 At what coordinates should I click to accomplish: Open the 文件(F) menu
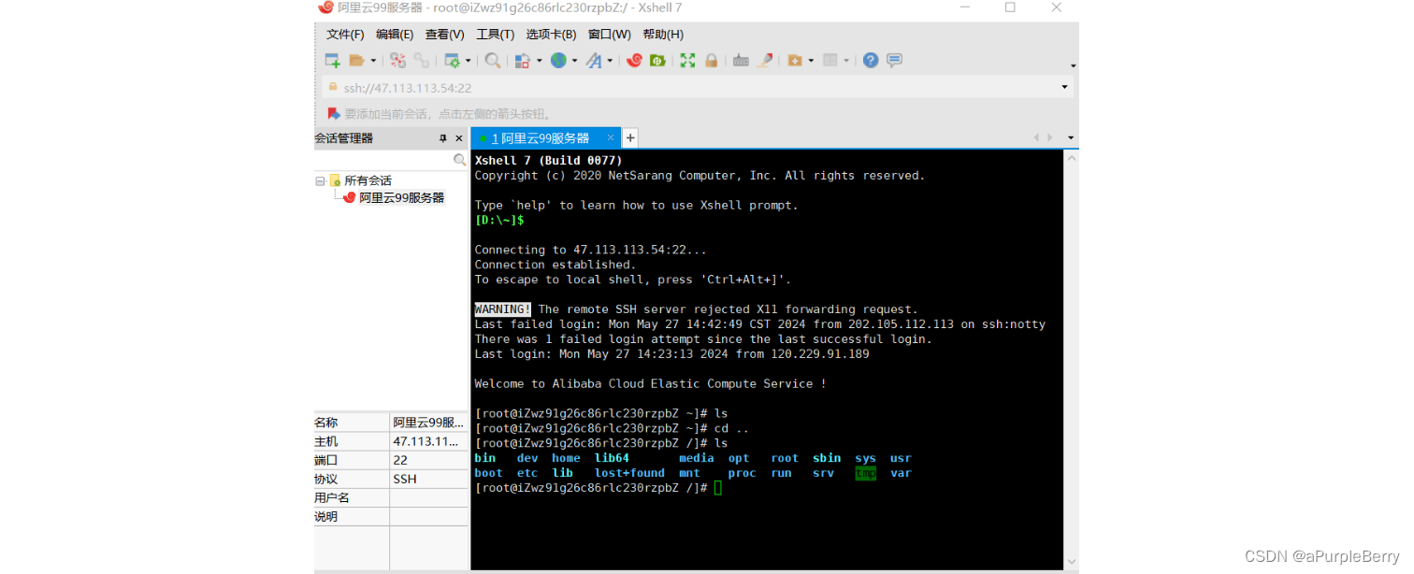point(345,35)
